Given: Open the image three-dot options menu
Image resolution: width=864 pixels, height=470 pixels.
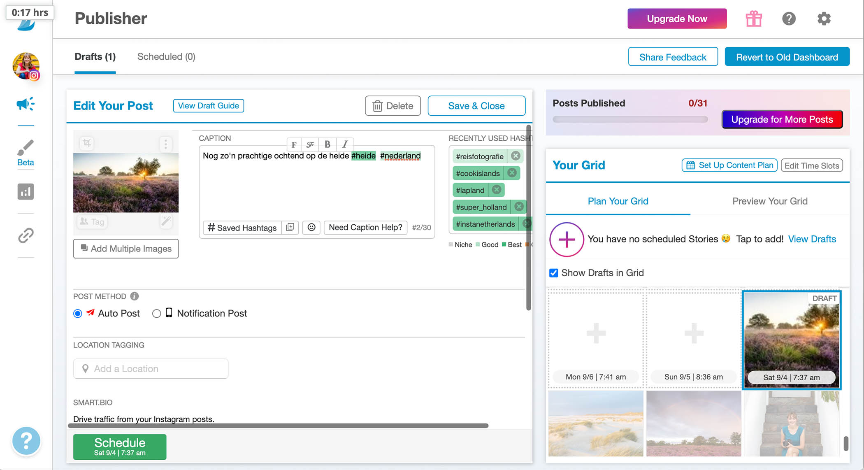Looking at the screenshot, I should 165,144.
